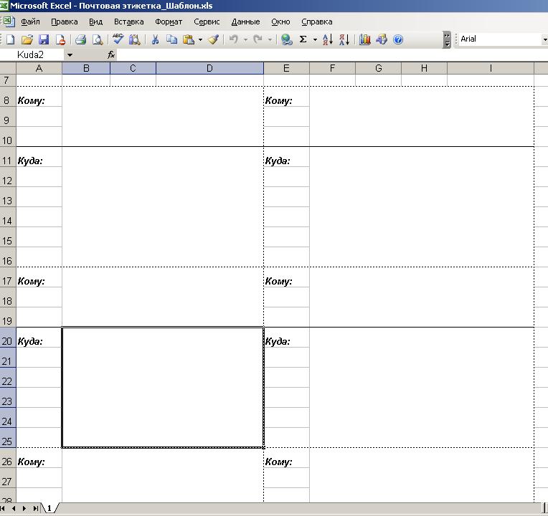This screenshot has width=548, height=516.
Task: Switch to sheet tab 1
Action: [x=50, y=508]
